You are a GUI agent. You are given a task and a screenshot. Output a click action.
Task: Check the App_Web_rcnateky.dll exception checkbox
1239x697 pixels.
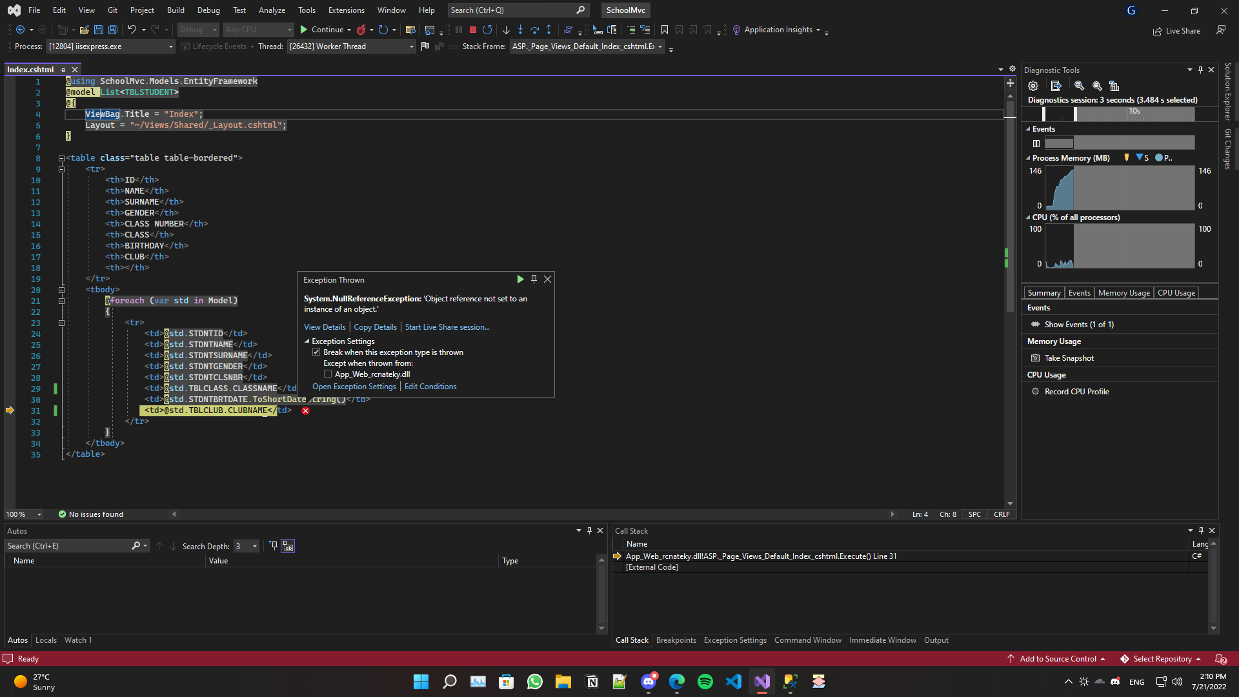tap(328, 374)
